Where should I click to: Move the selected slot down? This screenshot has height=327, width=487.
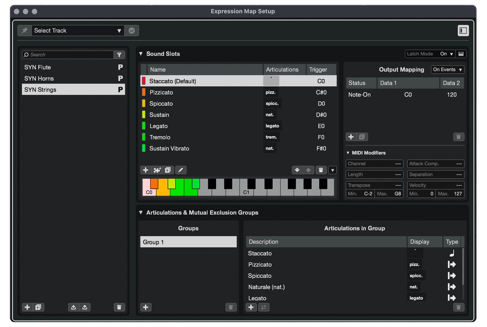point(297,170)
